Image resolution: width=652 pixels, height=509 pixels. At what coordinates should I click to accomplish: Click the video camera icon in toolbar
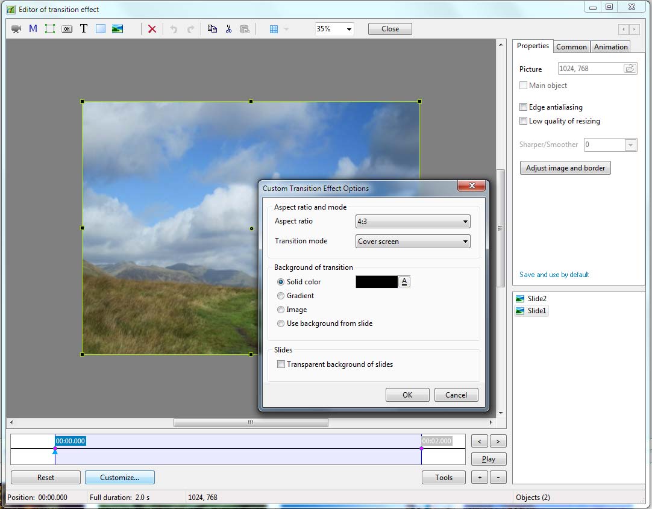[x=16, y=29]
